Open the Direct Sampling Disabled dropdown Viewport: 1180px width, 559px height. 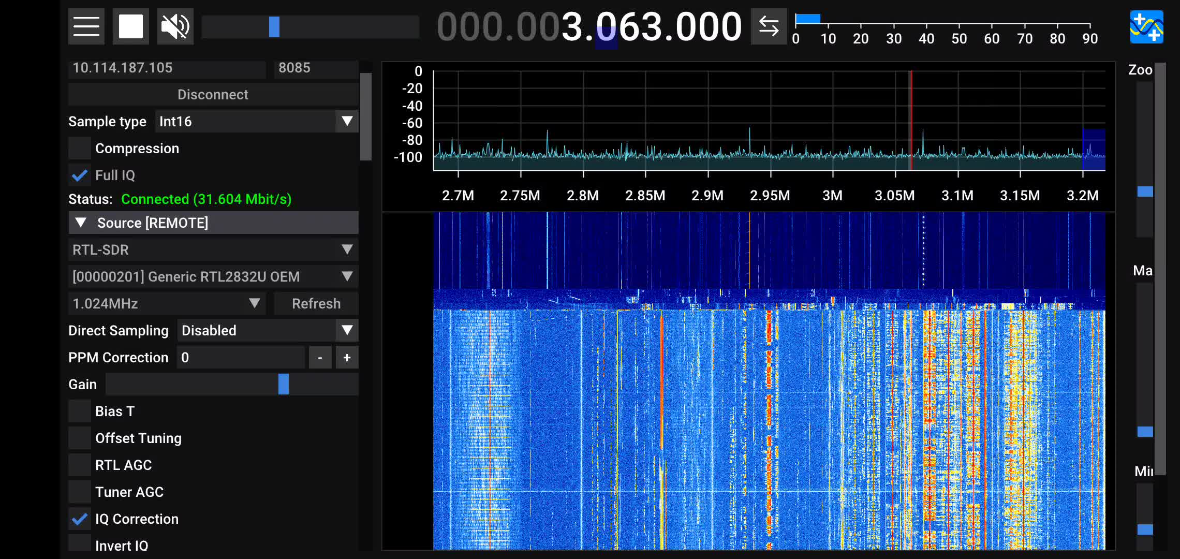[x=268, y=331]
